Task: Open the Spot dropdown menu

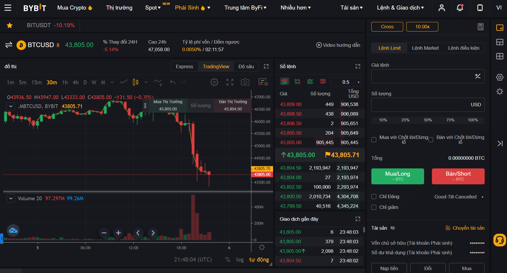Action: tap(153, 8)
